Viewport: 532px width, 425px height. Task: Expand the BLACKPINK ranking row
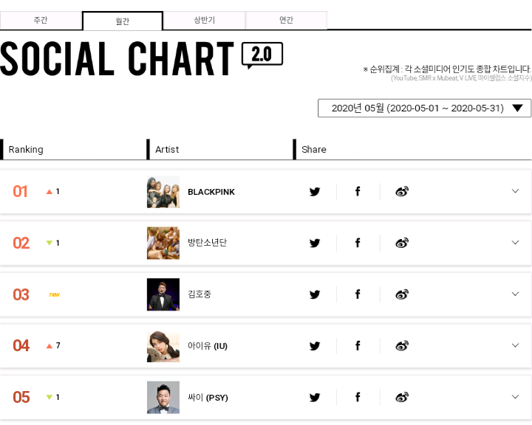[515, 191]
